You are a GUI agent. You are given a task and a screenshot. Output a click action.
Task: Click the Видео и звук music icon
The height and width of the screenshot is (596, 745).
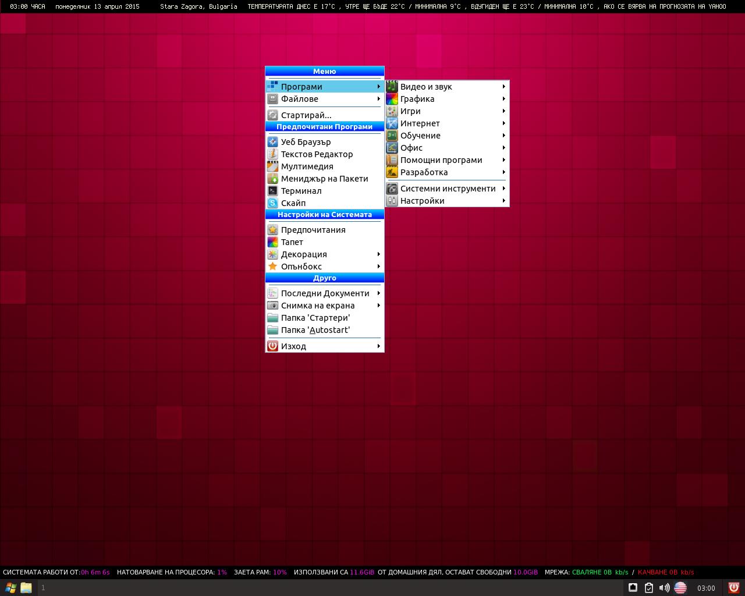[x=392, y=87]
